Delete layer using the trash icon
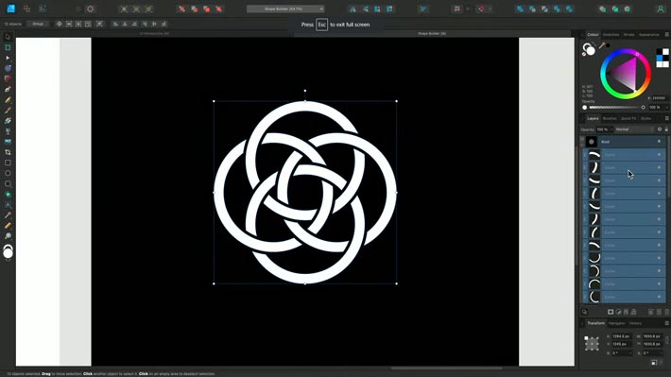This screenshot has height=377, width=671. pos(666,312)
